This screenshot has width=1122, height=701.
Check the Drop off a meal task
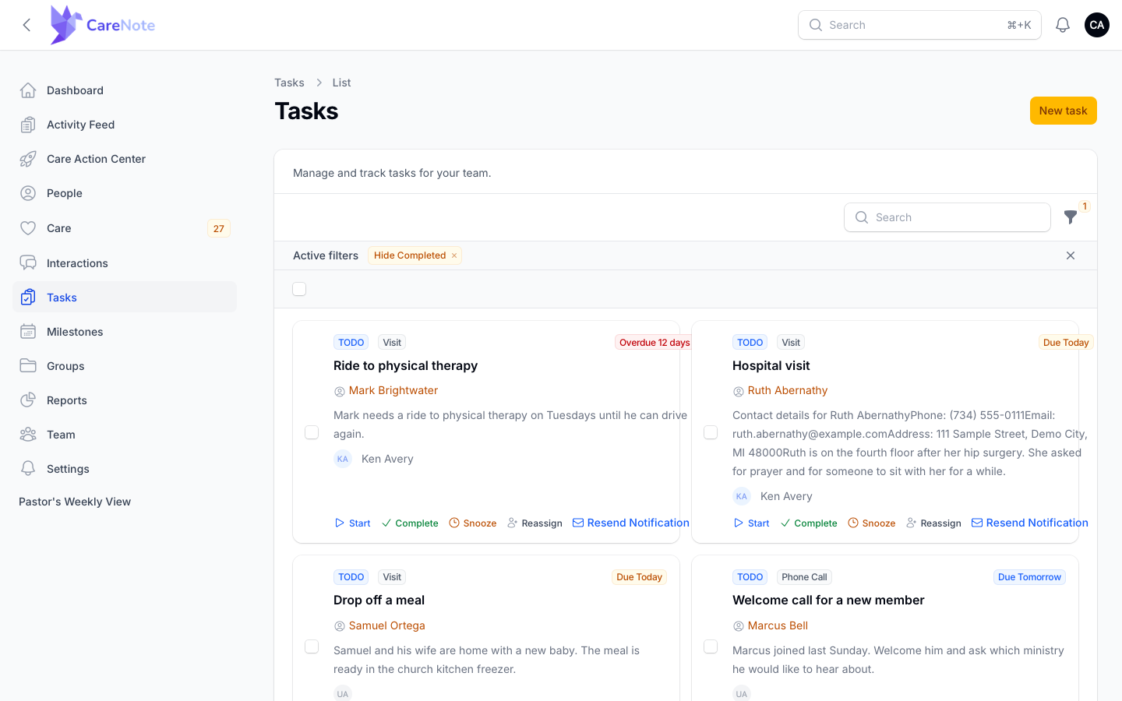312,646
